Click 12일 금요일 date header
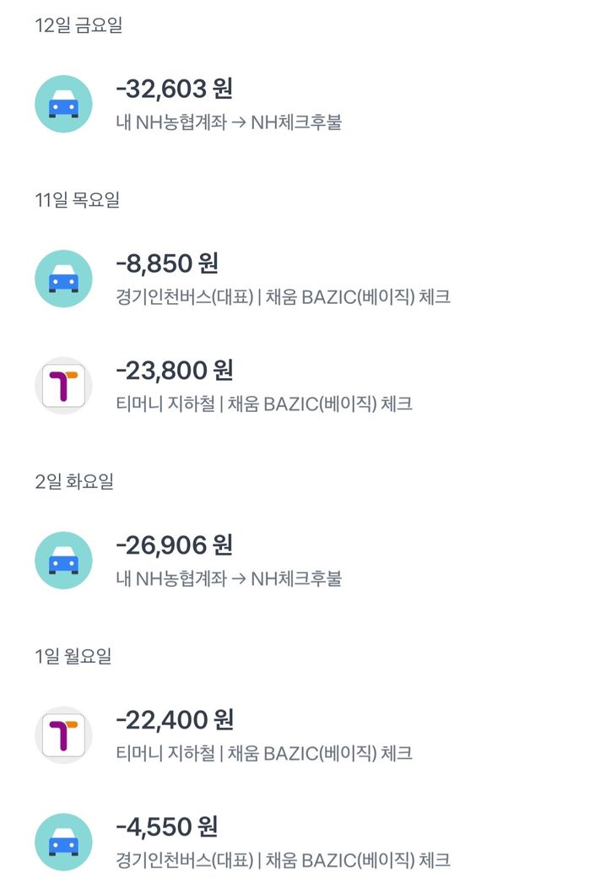The width and height of the screenshot is (595, 878). click(78, 25)
